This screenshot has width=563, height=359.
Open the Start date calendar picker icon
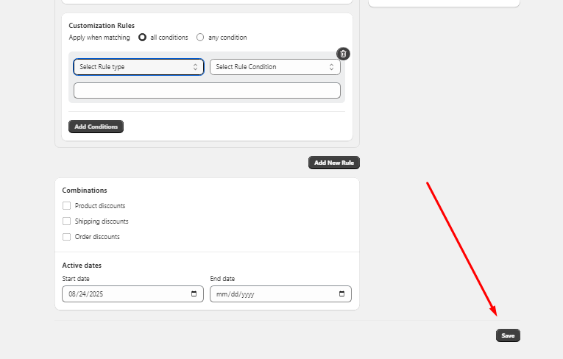194,294
